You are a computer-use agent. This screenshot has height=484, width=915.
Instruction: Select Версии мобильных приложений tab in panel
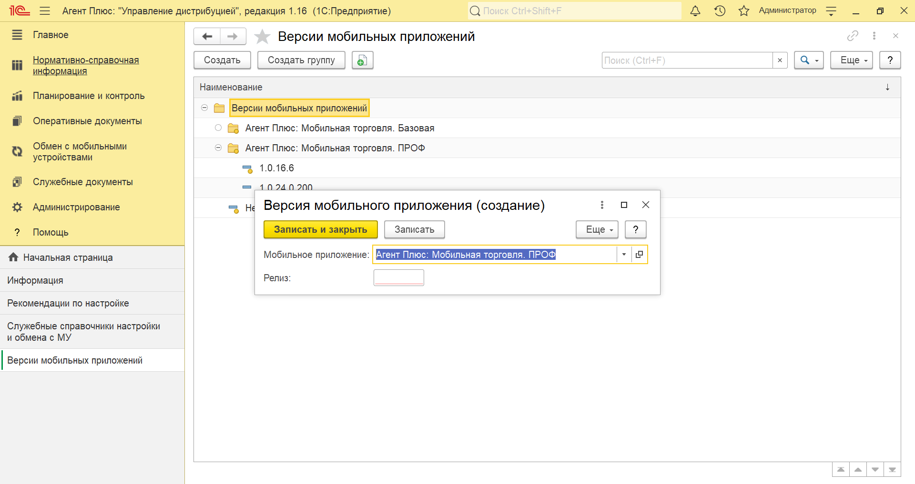[x=92, y=360]
